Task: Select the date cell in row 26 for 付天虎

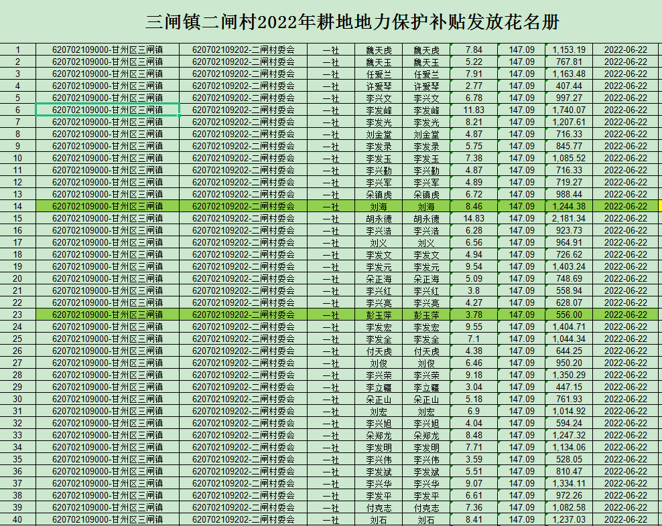Action: tap(625, 351)
